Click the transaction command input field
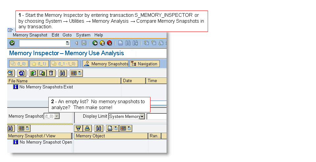 42,43
